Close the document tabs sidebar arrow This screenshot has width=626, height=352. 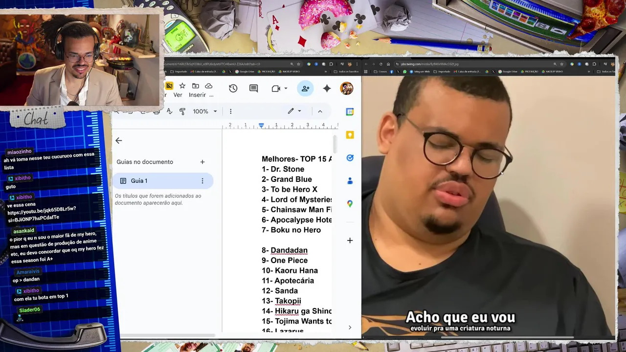(119, 141)
